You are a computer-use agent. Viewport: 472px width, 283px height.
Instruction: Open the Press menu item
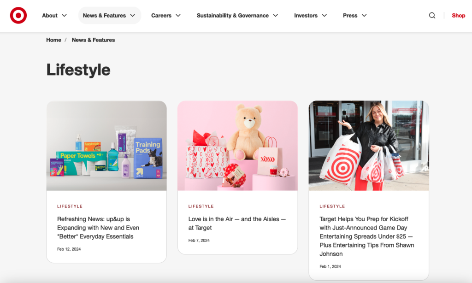coord(350,15)
